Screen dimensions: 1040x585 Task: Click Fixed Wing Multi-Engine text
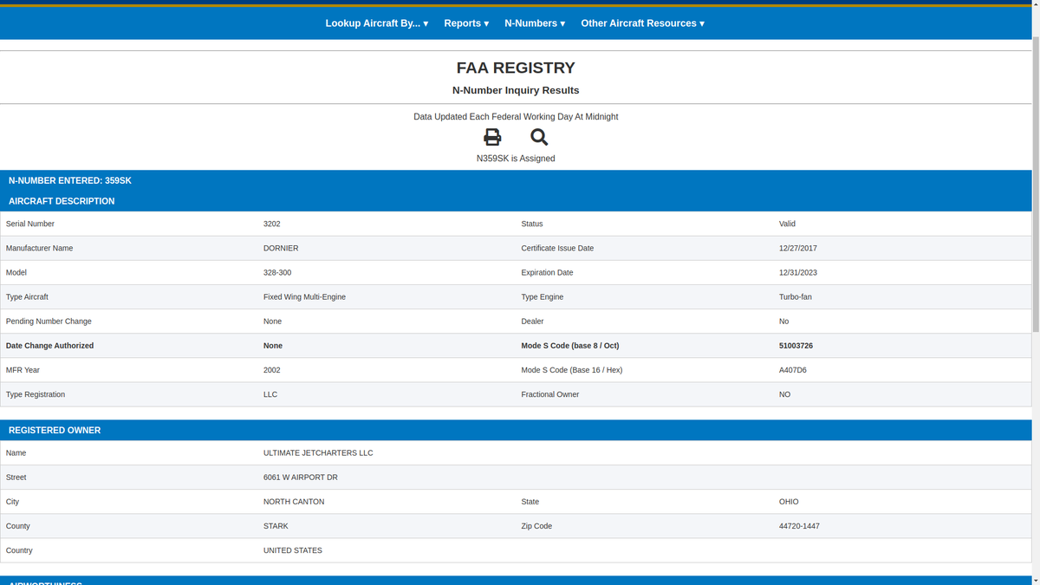[x=304, y=296]
